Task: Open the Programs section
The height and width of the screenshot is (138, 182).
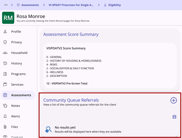Action: 18,74
